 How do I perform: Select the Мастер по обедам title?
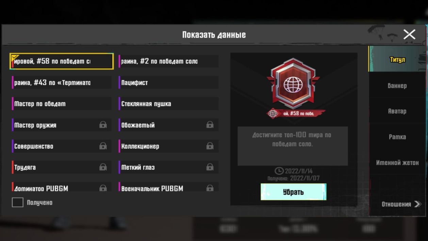(62, 104)
